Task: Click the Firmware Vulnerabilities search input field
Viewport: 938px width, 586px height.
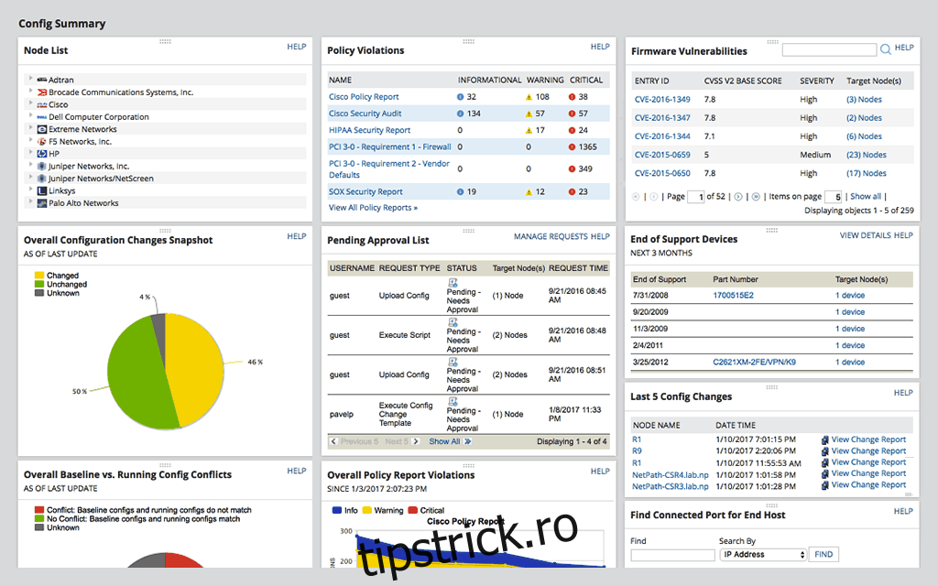Action: pyautogui.click(x=829, y=49)
